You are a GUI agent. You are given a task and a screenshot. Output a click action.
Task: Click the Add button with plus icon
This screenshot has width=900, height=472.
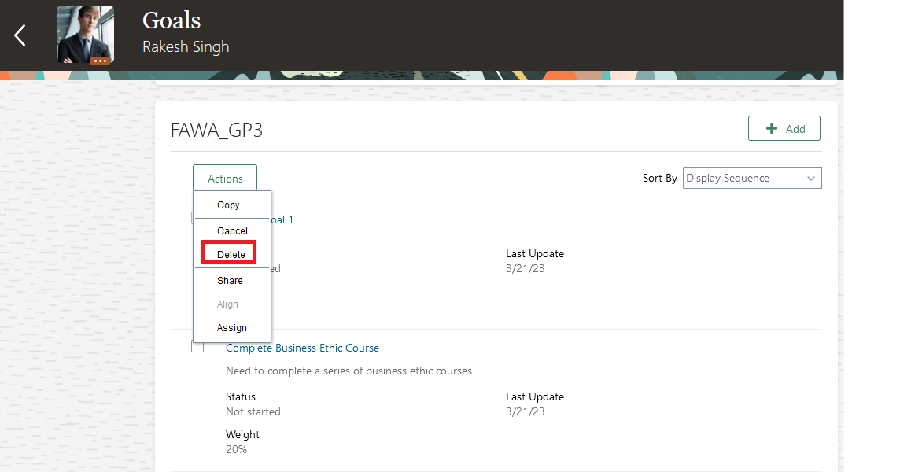784,129
